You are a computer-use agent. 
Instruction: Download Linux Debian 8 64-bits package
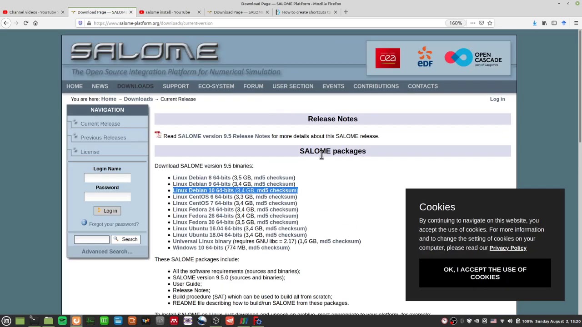201,178
